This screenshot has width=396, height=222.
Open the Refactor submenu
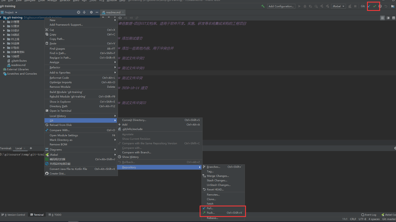pos(81,67)
